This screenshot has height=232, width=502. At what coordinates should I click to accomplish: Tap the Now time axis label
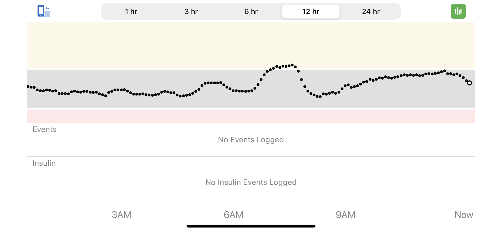464,215
